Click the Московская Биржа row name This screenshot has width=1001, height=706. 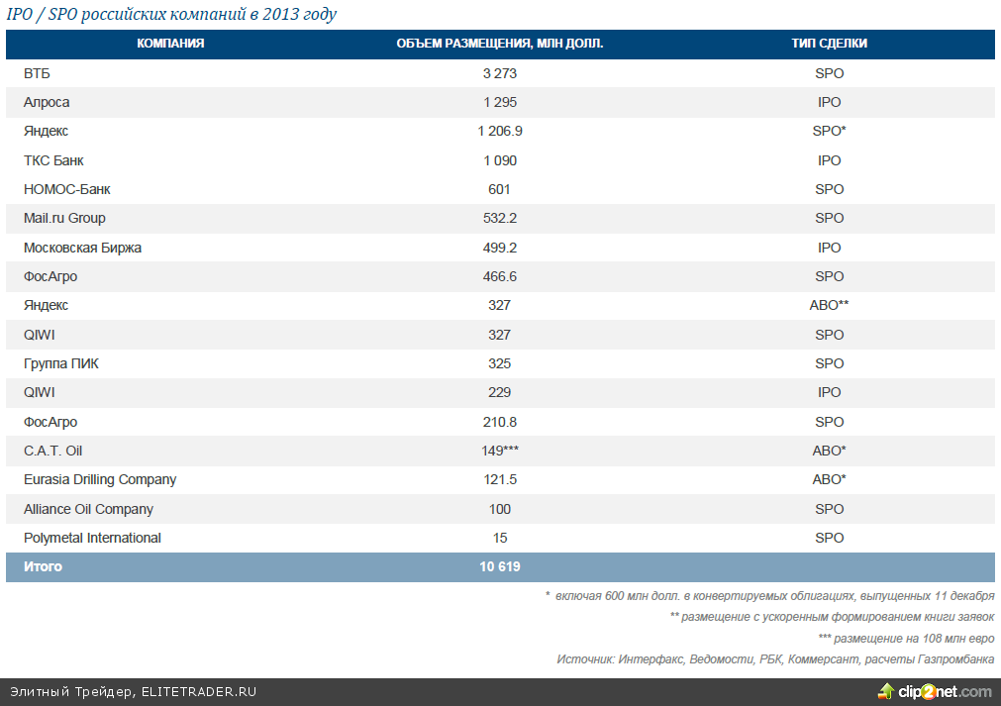coord(82,248)
